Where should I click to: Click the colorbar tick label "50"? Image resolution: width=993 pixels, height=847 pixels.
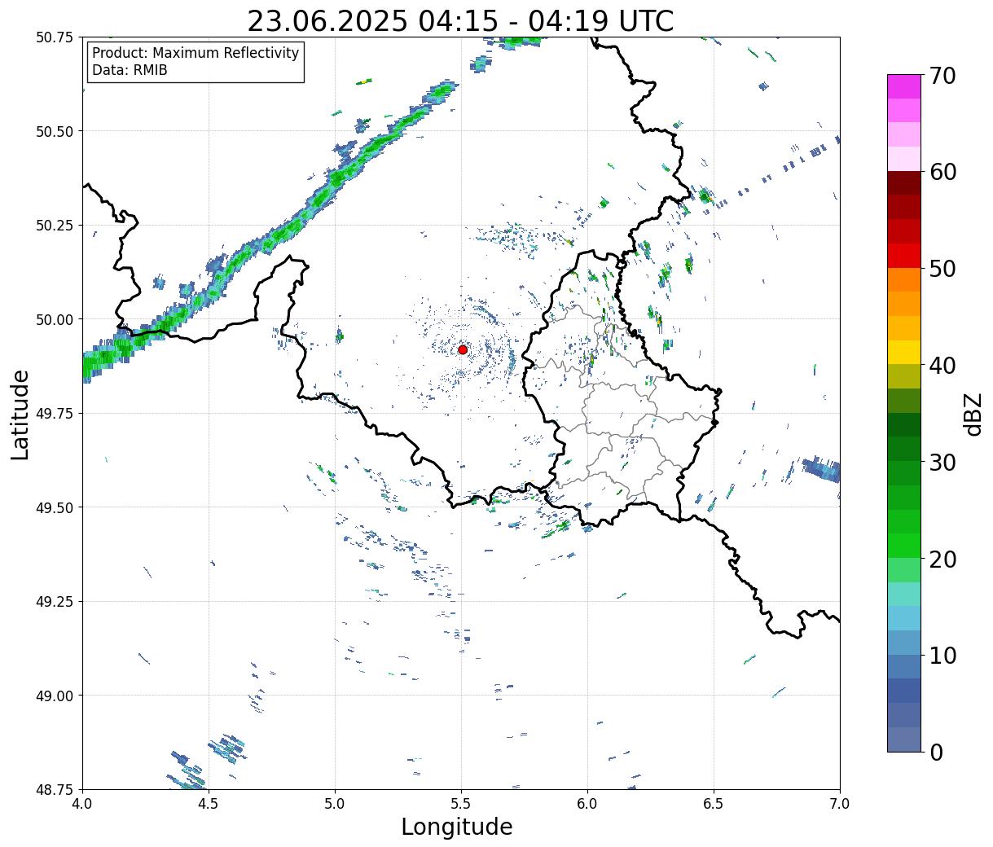tap(942, 269)
